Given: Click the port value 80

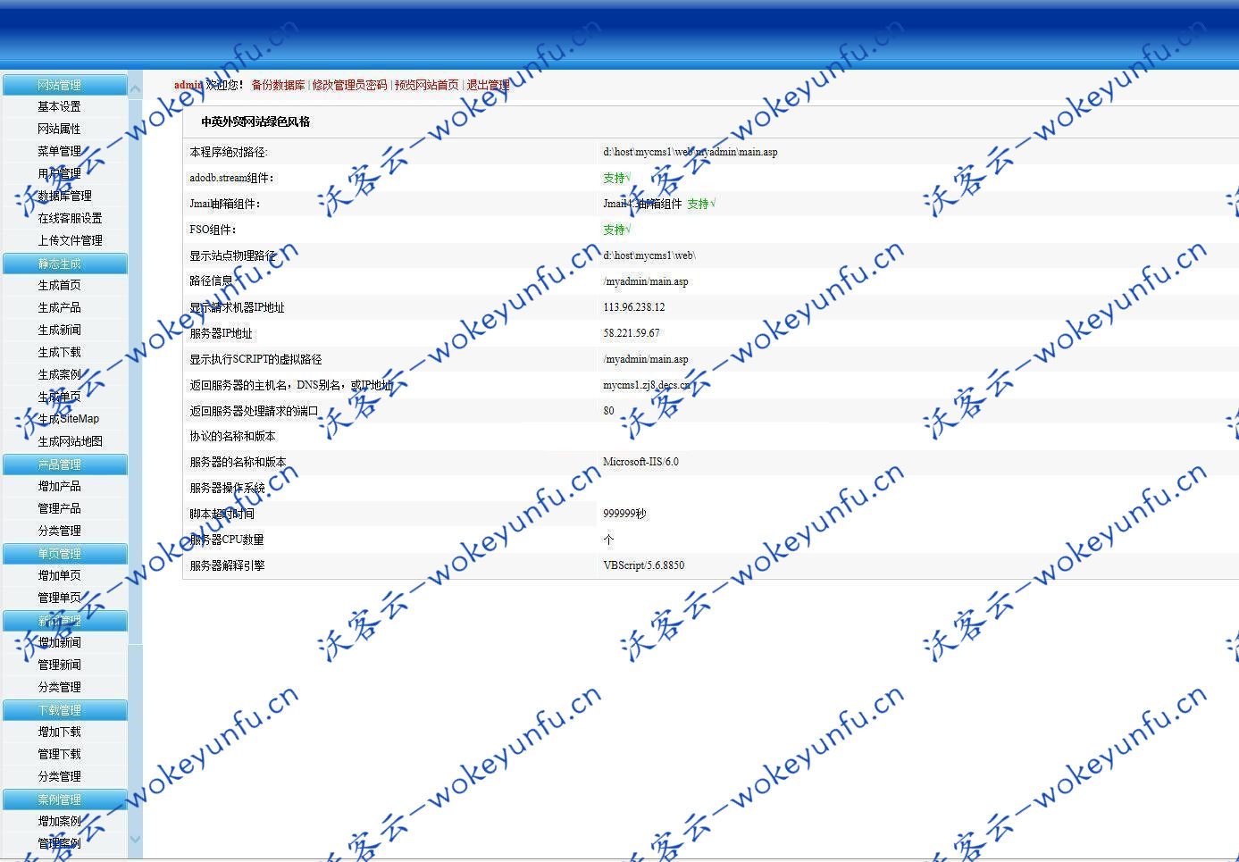Looking at the screenshot, I should click(x=608, y=411).
